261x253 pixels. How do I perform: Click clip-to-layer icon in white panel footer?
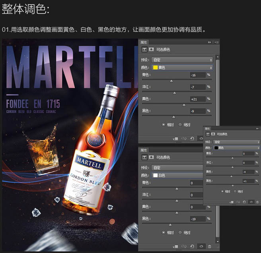(x=175, y=247)
